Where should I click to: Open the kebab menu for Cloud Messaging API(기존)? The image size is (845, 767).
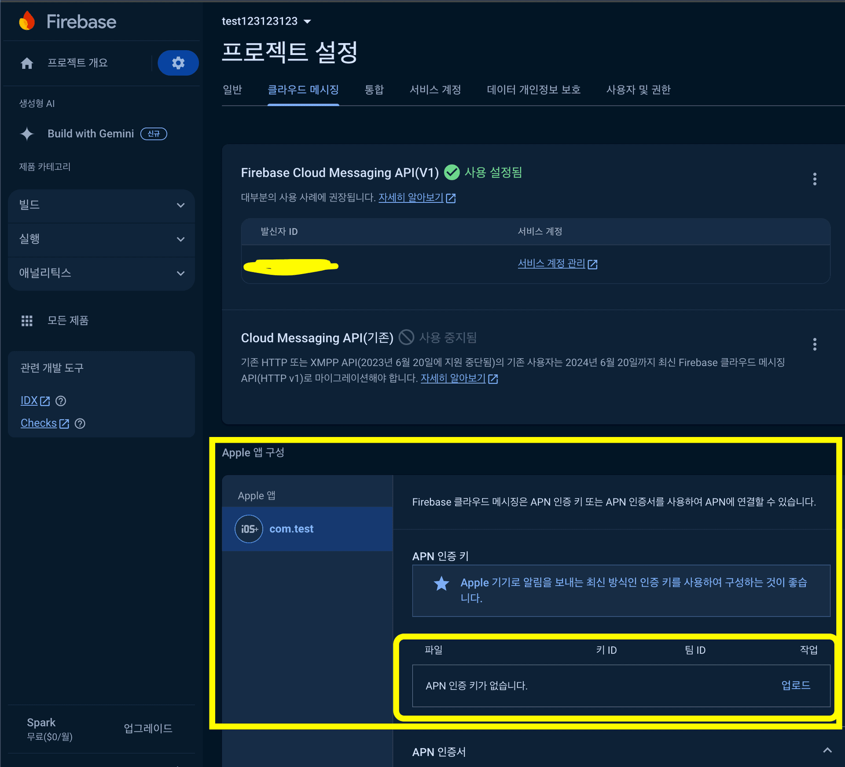click(815, 344)
